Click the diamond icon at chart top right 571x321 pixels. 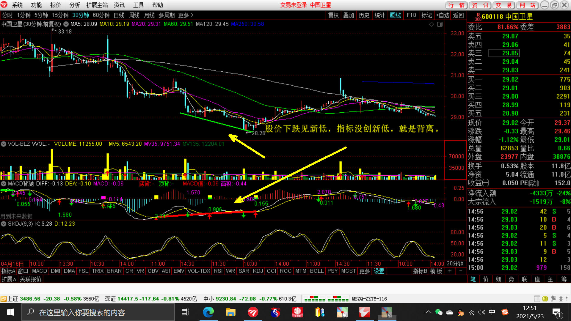point(432,24)
